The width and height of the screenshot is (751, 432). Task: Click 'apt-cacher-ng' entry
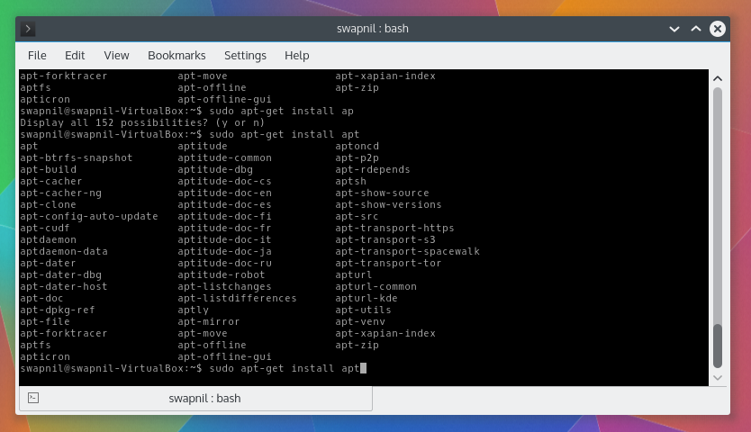[x=61, y=193]
